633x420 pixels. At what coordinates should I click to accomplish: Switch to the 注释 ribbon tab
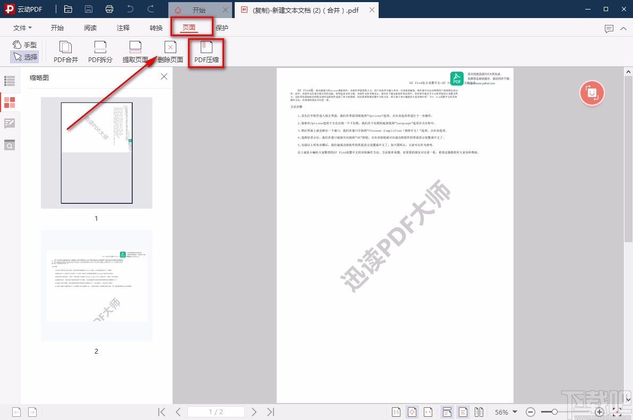[x=123, y=28]
